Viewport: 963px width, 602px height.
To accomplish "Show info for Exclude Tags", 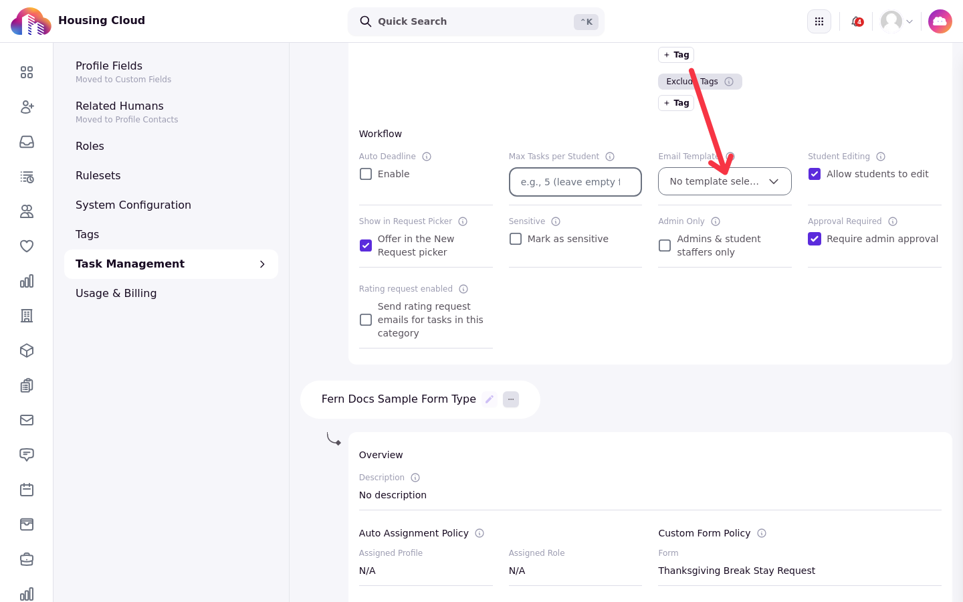I will click(729, 82).
